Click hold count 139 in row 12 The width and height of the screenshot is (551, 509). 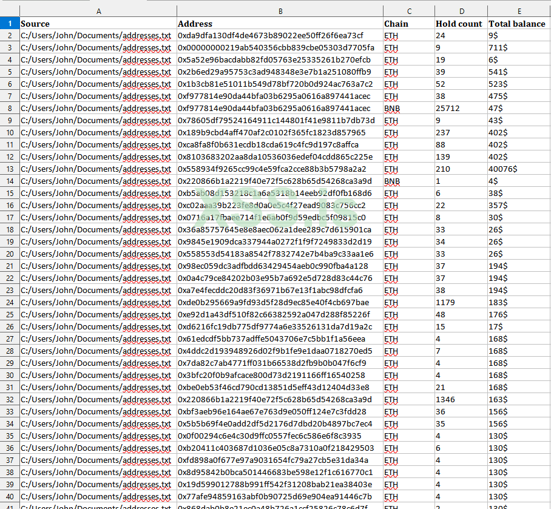pyautogui.click(x=461, y=157)
